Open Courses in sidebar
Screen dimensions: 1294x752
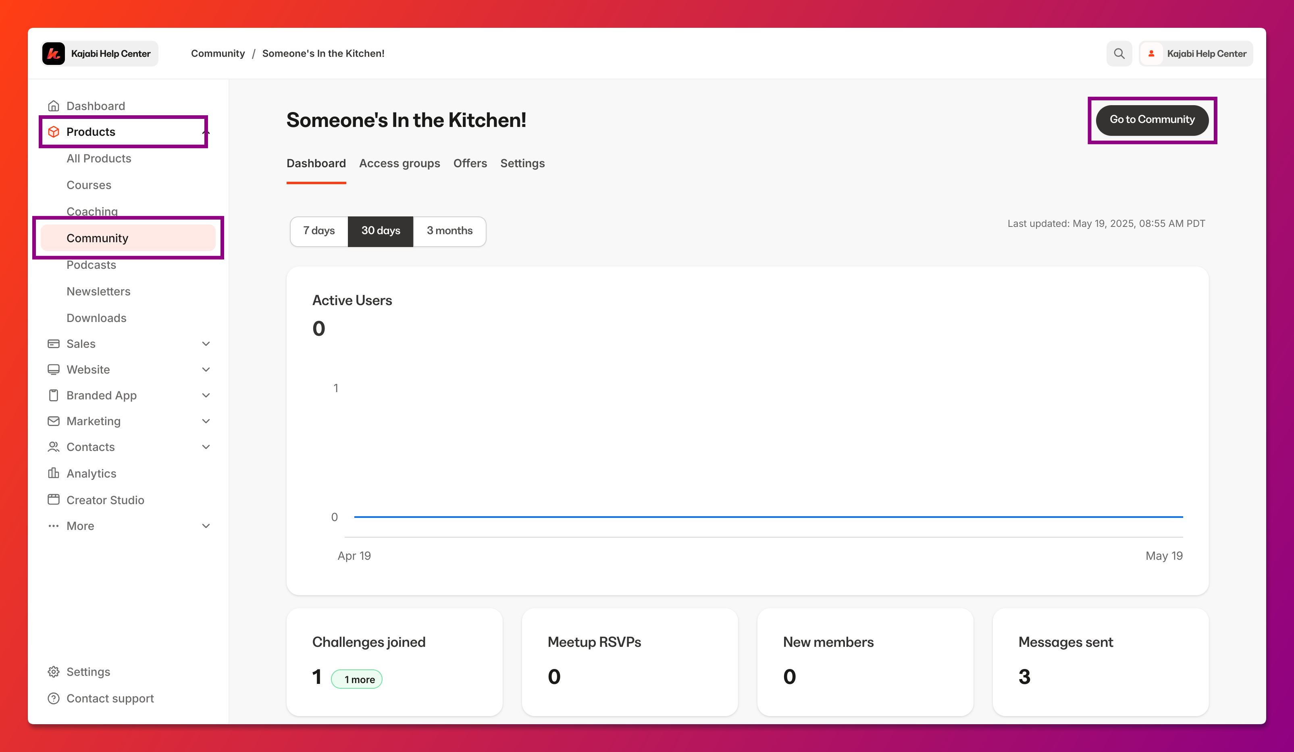[89, 185]
